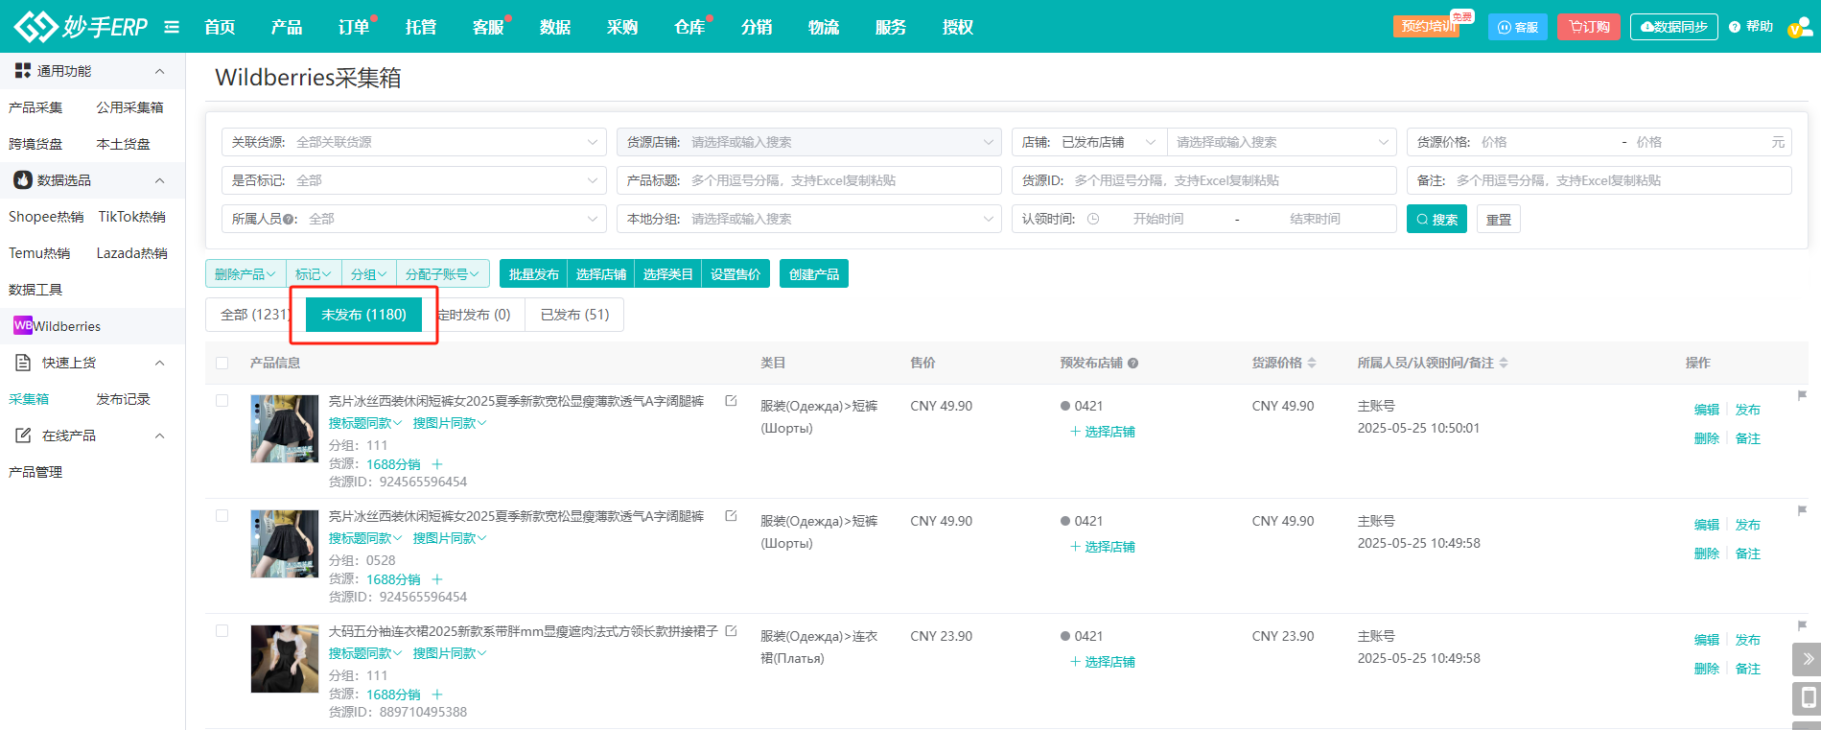
Task: Open the 物流 top menu
Action: click(x=823, y=27)
